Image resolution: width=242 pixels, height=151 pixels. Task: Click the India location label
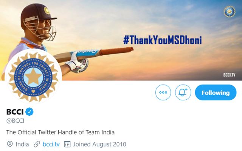pyautogui.click(x=22, y=144)
